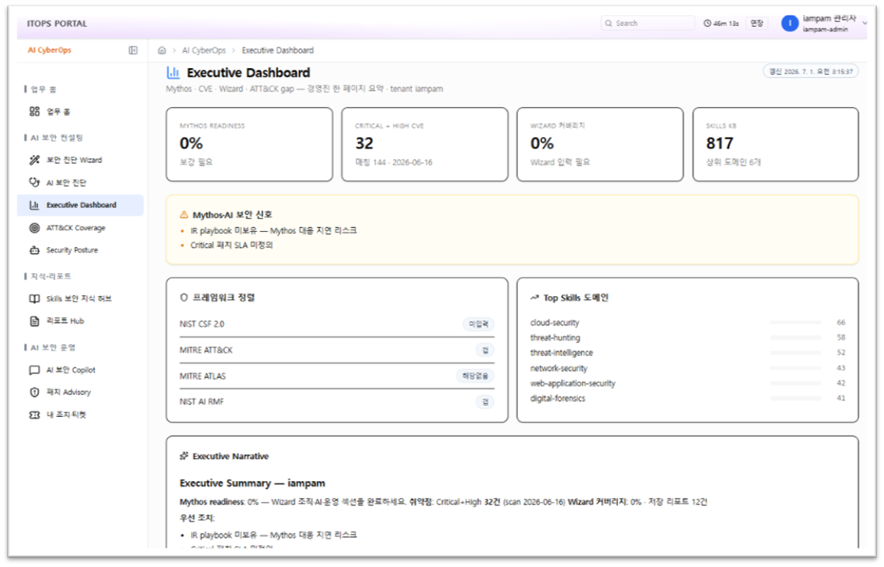Click the Wizard 커버리지 0% card
Image resolution: width=884 pixels, height=567 pixels.
coord(600,144)
